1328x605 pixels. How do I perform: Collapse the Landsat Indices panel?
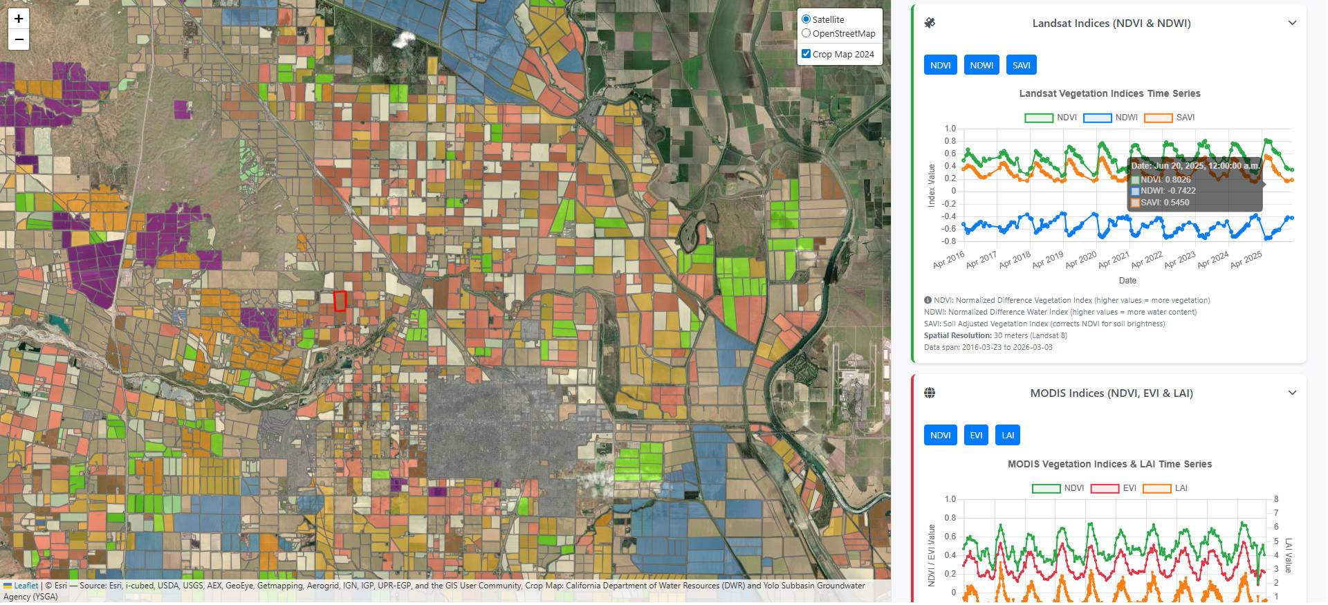coord(1291,23)
